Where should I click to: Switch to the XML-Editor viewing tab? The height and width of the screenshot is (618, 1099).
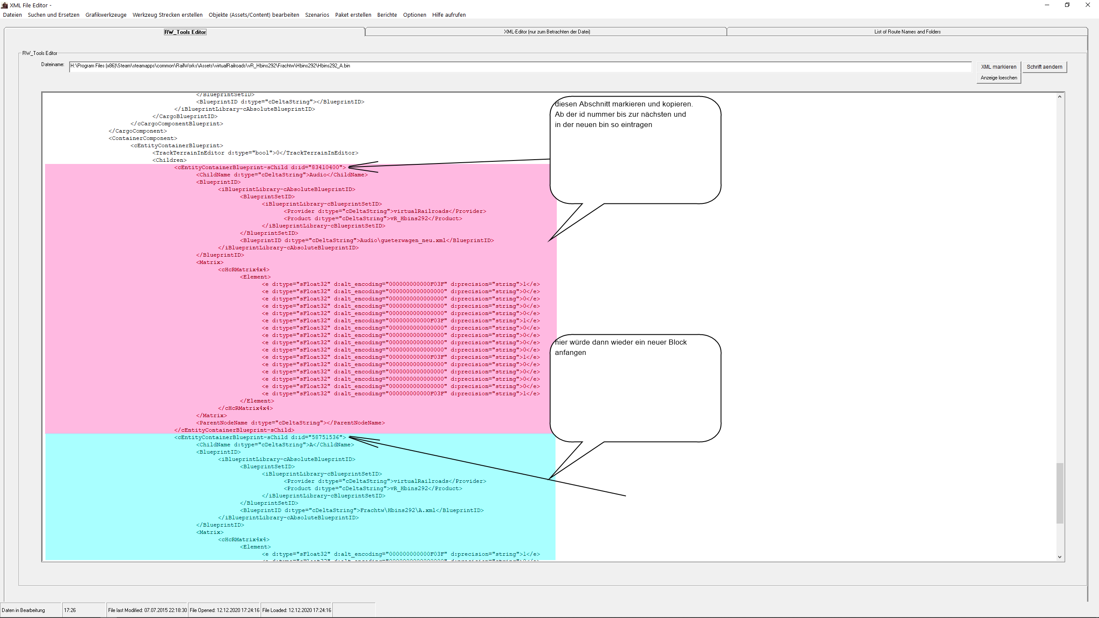pos(546,32)
